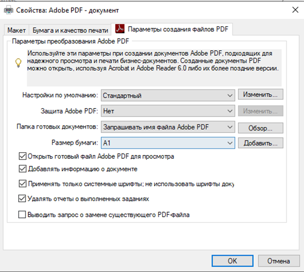This screenshot has width=304, height=272.
Task: Close the Adobe PDF properties dialog
Action: pyautogui.click(x=295, y=10)
